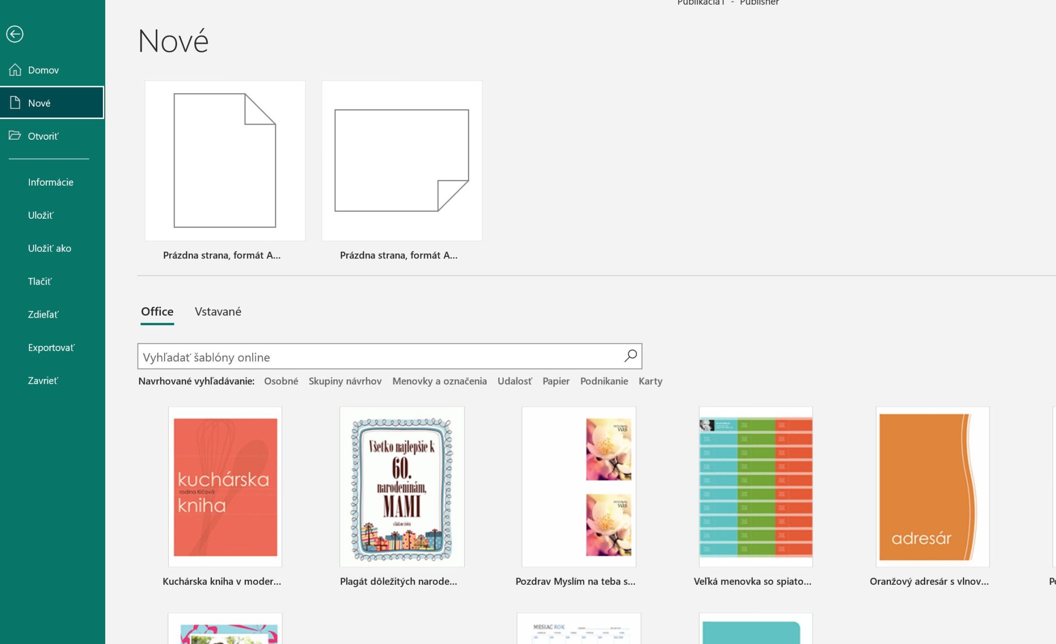Image resolution: width=1056 pixels, height=644 pixels.
Task: Select blank portrait A4 page template
Action: 225,160
